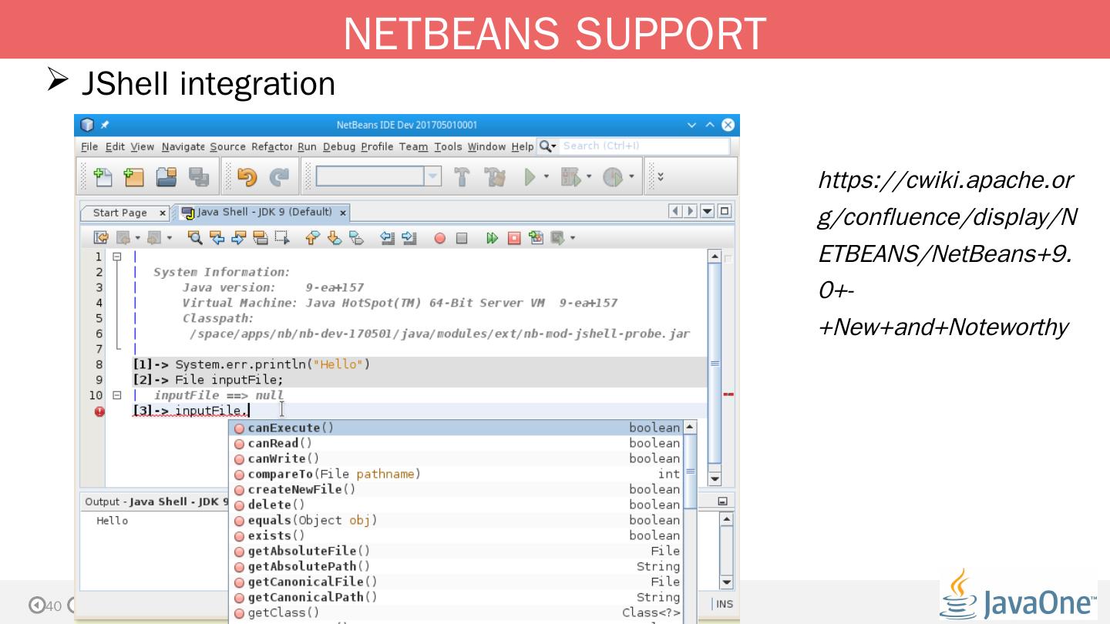Screen dimensions: 1110x624
Task: Click the New File toolbar icon
Action: click(103, 176)
